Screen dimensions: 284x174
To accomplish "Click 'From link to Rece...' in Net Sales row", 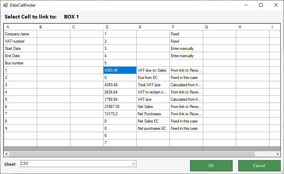I will coord(186,107).
